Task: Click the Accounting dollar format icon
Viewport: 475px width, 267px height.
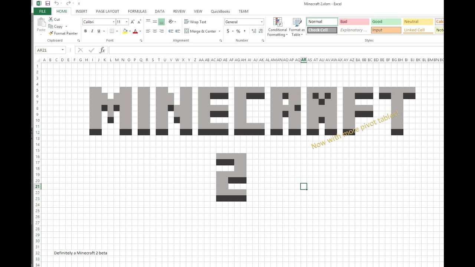Action: (228, 31)
